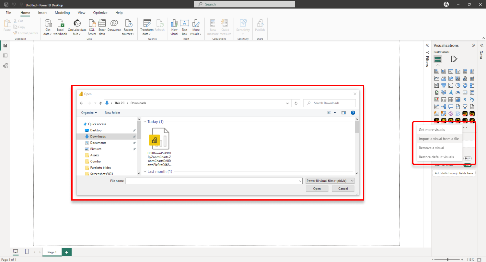Select the Pie chart visual

point(458,85)
